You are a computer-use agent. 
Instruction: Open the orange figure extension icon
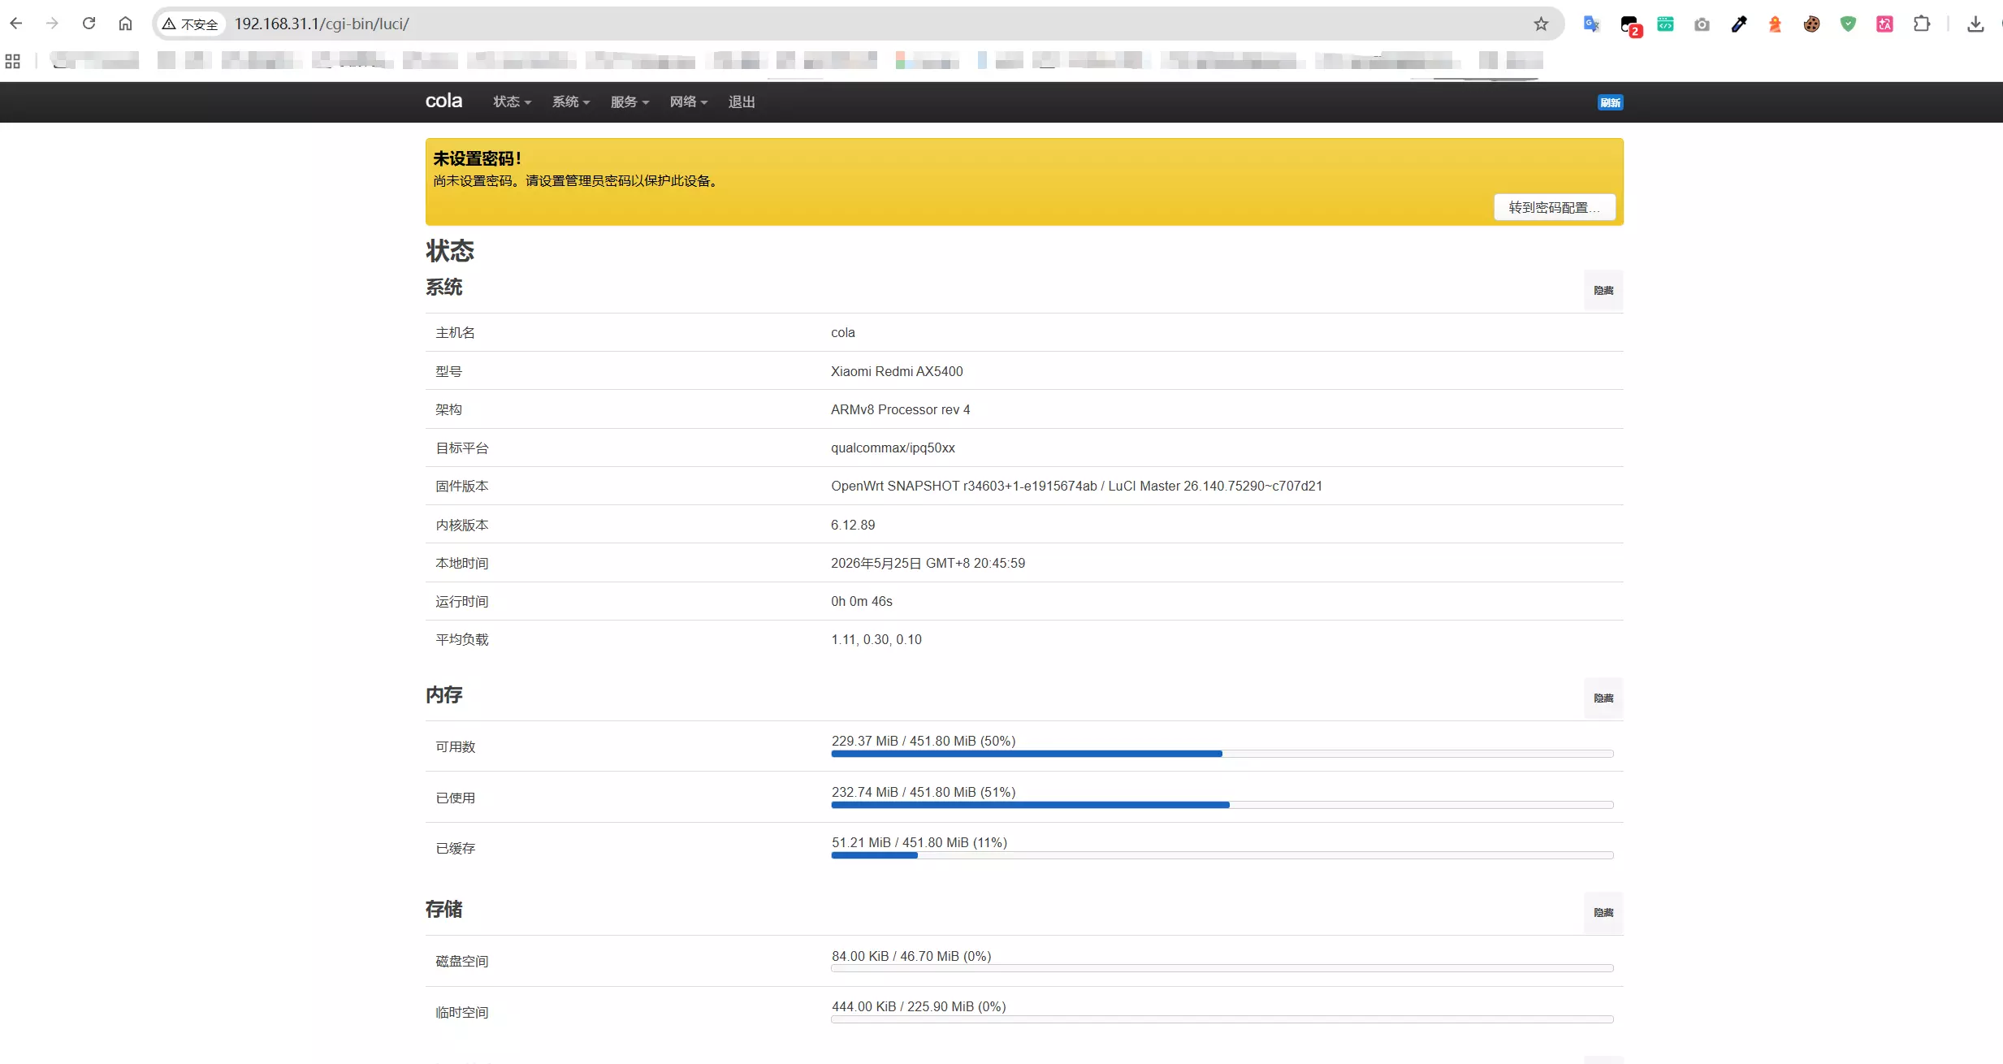[1776, 24]
